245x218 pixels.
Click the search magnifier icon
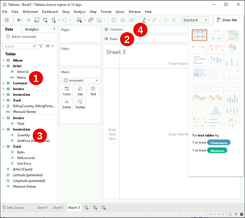34,46
